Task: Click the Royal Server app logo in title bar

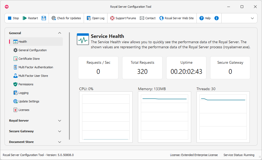Action: click(x=7, y=7)
